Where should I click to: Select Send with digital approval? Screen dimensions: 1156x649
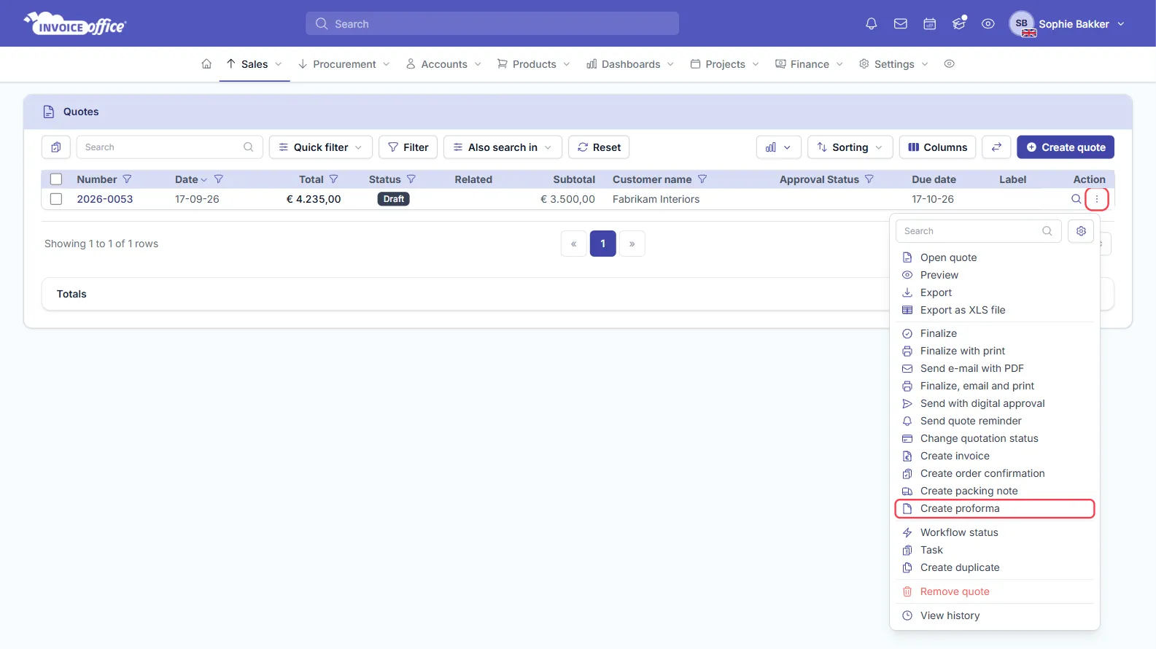pyautogui.click(x=995, y=404)
